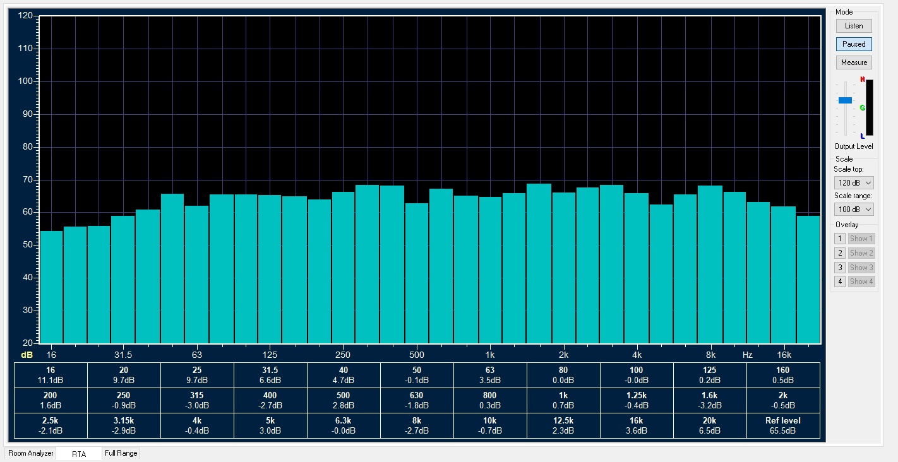Screen dimensions: 898x462
Task: Click the 250 Hz cell showing -0.9dB
Action: tap(124, 401)
